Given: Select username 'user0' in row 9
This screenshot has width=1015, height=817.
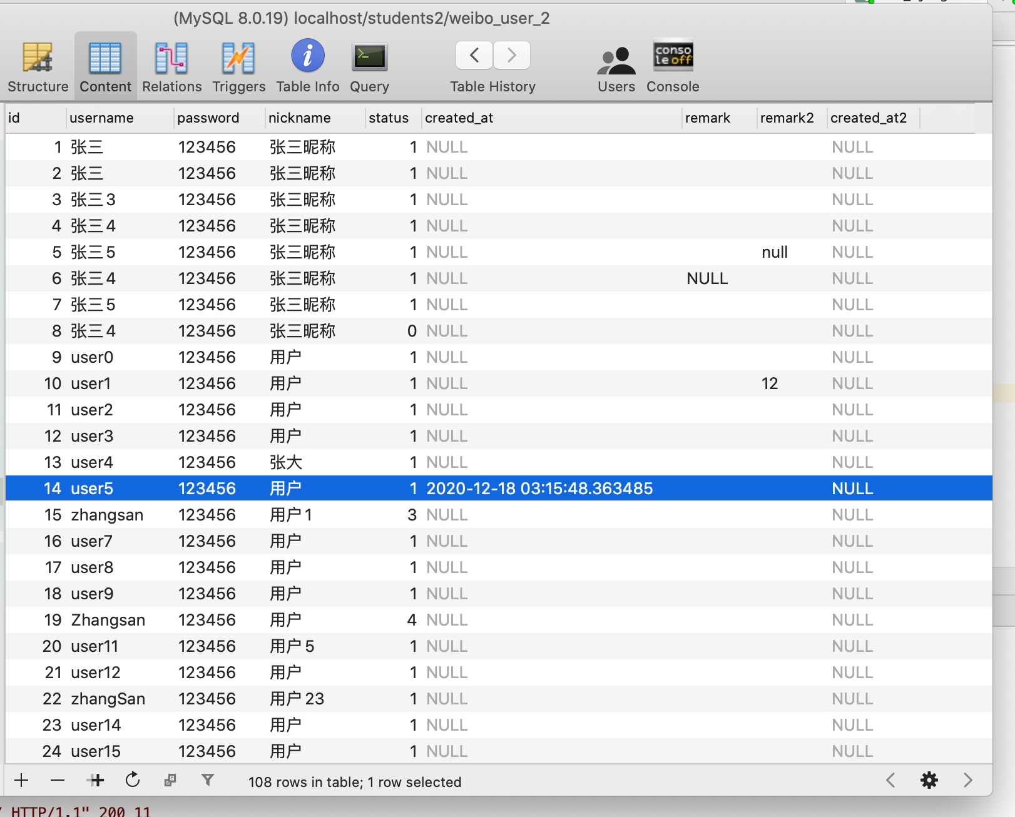Looking at the screenshot, I should coord(92,357).
